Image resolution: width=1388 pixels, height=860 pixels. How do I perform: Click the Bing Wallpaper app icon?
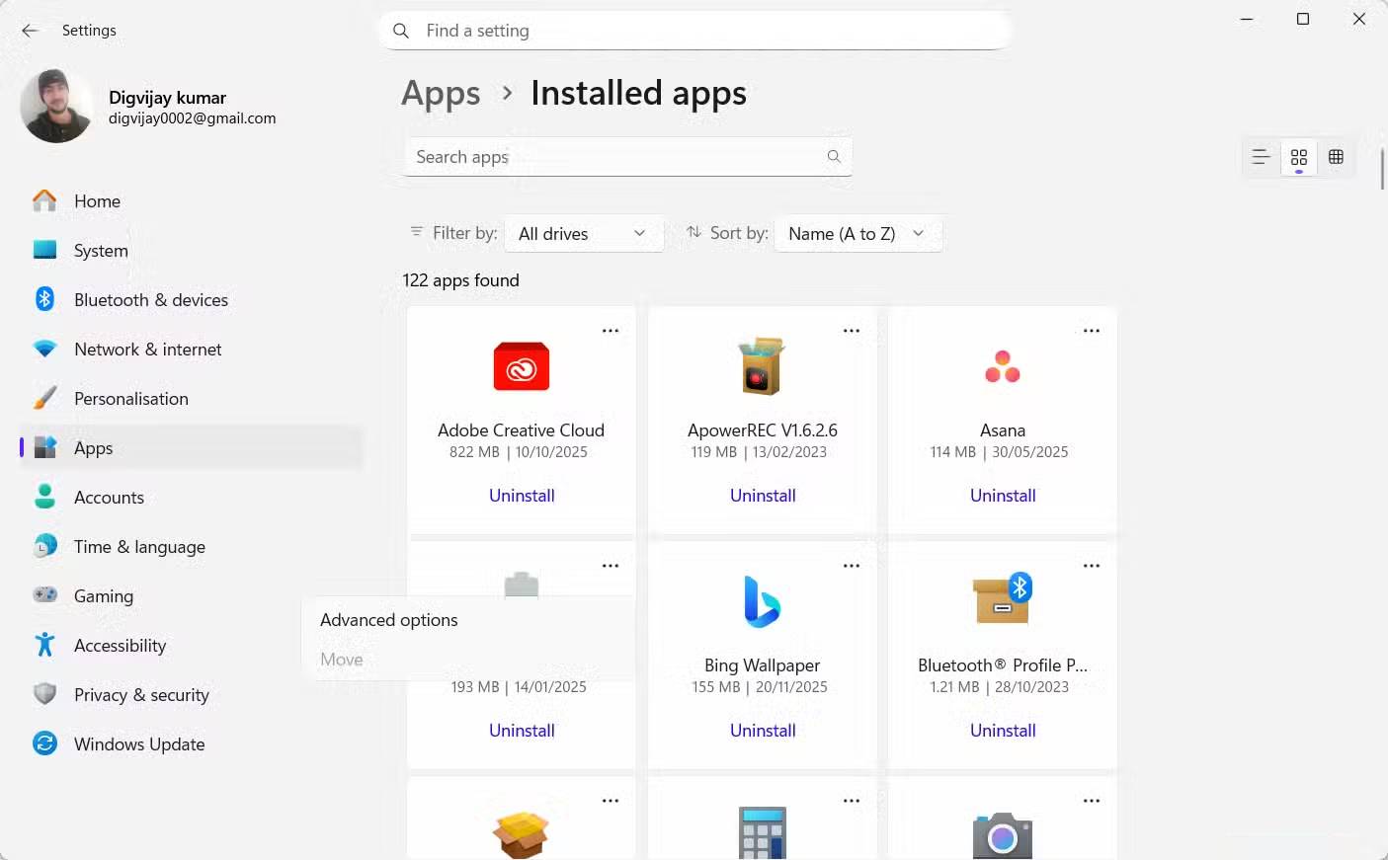[x=762, y=601]
